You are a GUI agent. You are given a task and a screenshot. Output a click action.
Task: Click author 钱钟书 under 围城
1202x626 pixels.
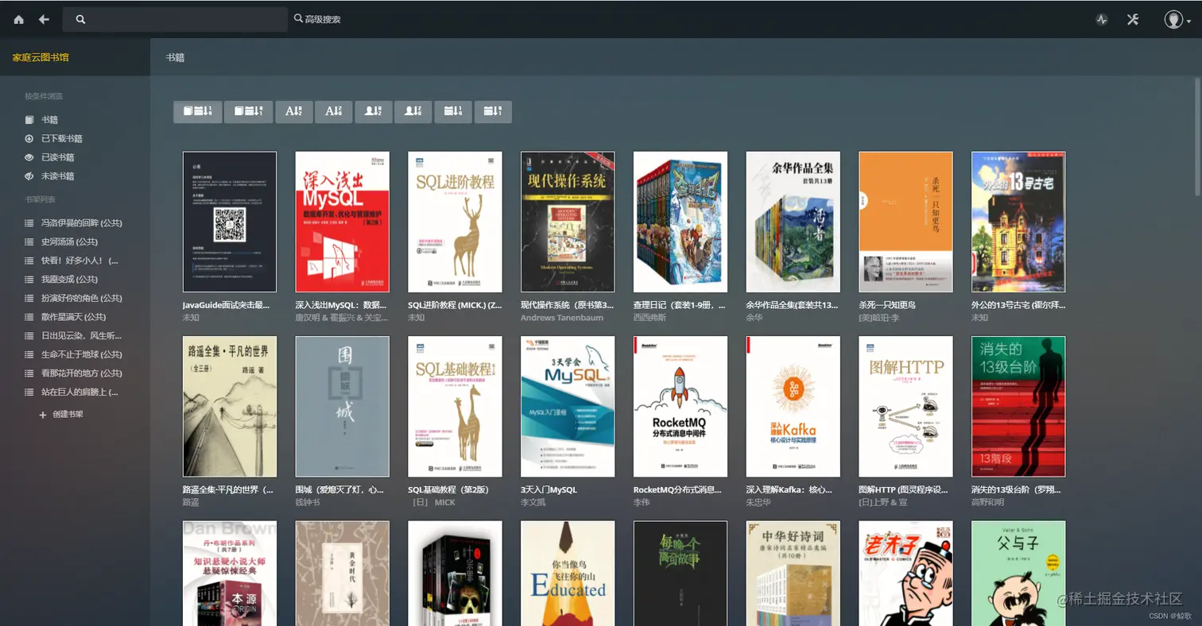[309, 502]
